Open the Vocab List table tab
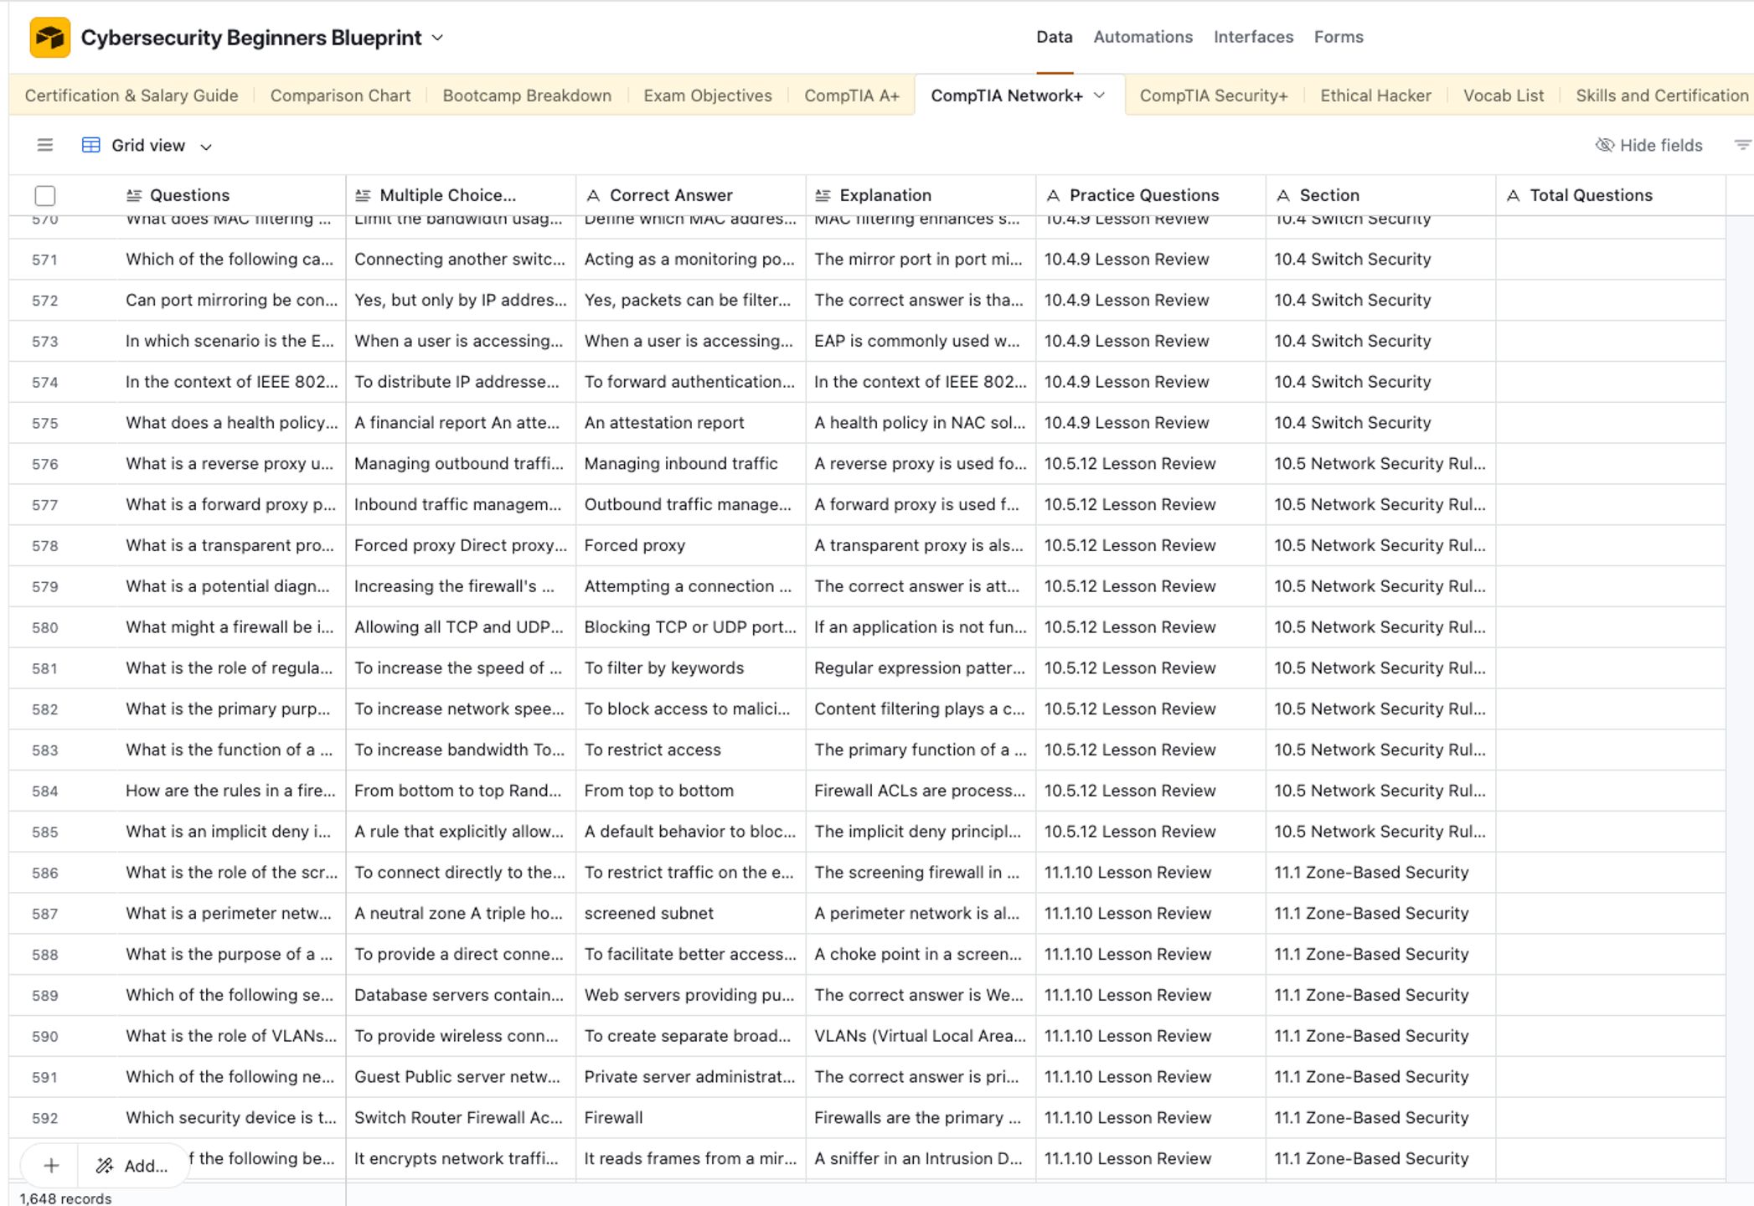The image size is (1754, 1206). tap(1504, 95)
